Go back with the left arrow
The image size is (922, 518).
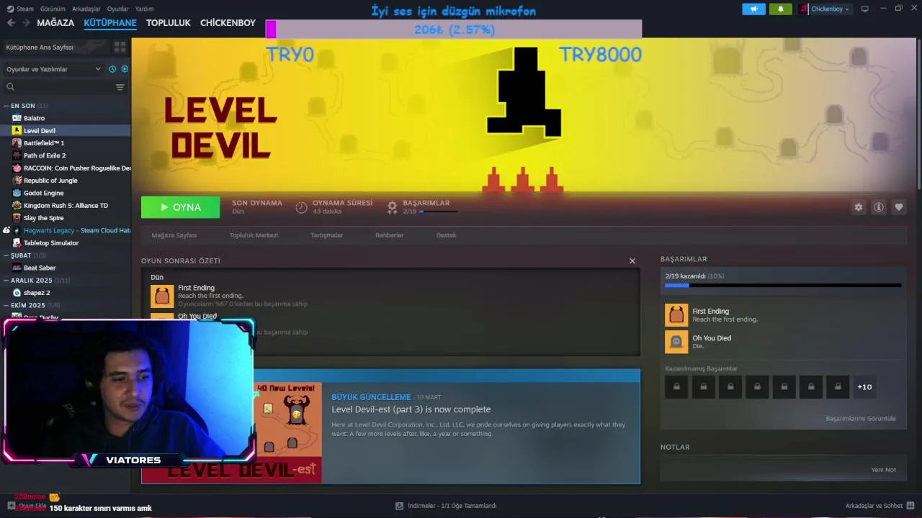click(11, 23)
